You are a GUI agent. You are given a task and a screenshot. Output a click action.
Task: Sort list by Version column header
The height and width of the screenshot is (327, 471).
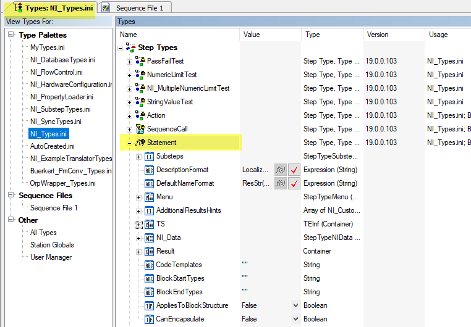(x=377, y=35)
